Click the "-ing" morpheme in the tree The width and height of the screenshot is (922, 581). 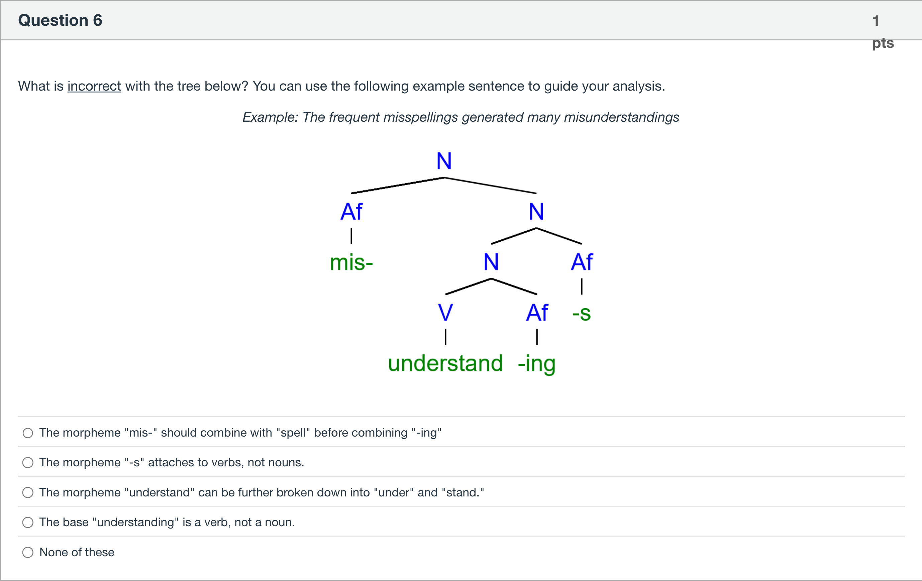(537, 364)
